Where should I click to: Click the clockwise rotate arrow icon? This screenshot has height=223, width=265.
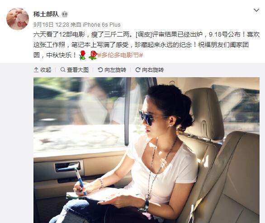click(x=138, y=70)
